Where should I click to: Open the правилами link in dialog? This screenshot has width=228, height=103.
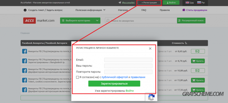pos(138,77)
